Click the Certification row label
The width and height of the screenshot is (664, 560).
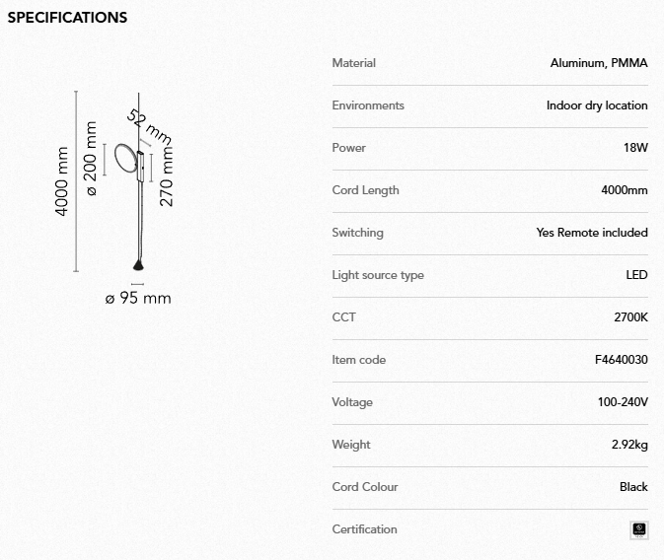364,529
